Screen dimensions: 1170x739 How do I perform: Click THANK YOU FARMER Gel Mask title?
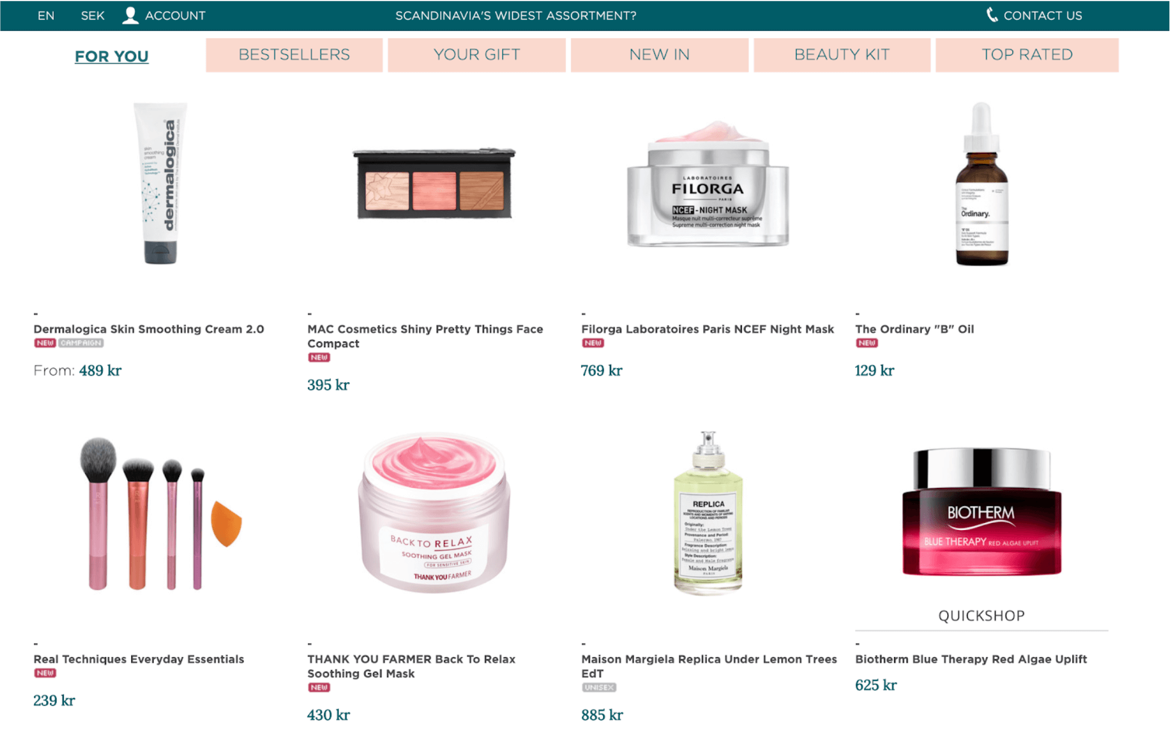(x=411, y=666)
